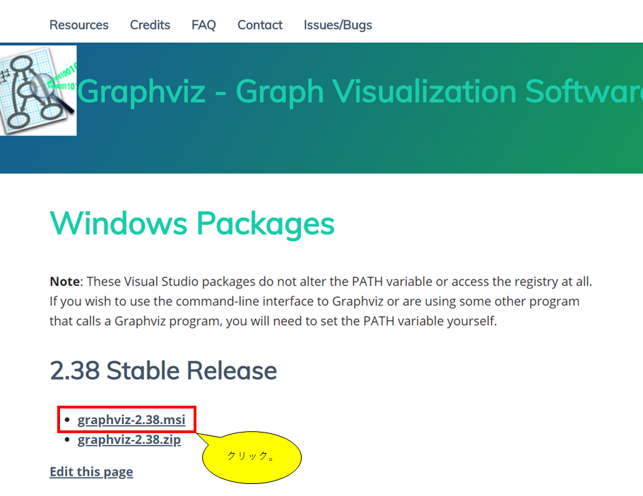This screenshot has height=496, width=643.
Task: Click the bullet beside graphviz-2.38.zip
Action: pyautogui.click(x=67, y=440)
